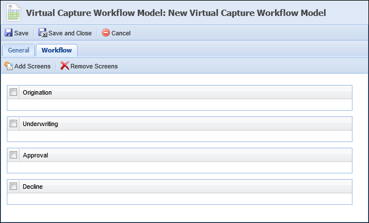The height and width of the screenshot is (223, 369).
Task: Enable the Approval checkbox
Action: coord(14,155)
